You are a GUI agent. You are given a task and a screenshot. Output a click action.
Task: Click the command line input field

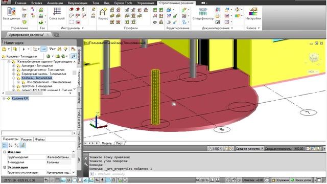click(x=206, y=174)
